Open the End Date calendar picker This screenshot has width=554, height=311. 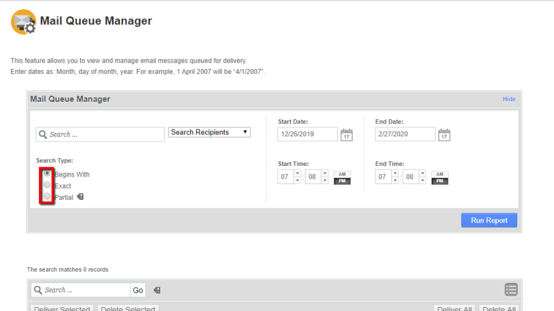tap(444, 134)
